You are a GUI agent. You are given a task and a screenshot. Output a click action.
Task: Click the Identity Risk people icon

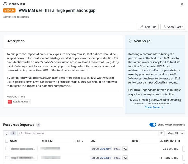[x=5, y=4]
